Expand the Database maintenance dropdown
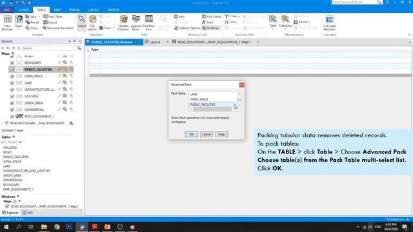 (285, 23)
